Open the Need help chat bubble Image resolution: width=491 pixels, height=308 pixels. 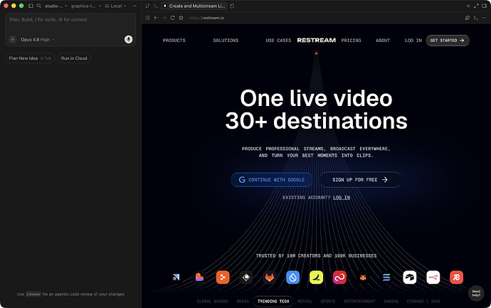pyautogui.click(x=476, y=293)
